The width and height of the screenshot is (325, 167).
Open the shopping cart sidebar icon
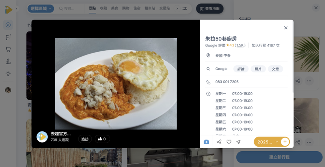click(x=8, y=49)
